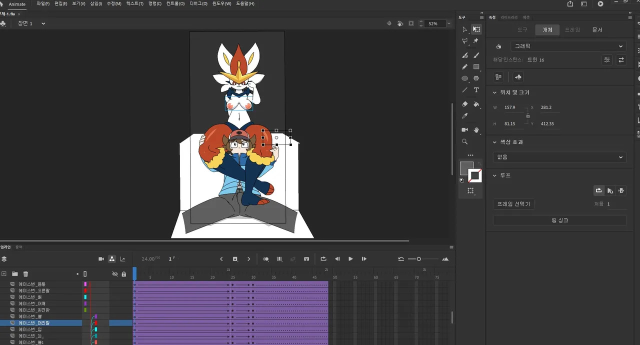Collapse the 위치 및 크기 section
This screenshot has width=640, height=345.
(494, 92)
